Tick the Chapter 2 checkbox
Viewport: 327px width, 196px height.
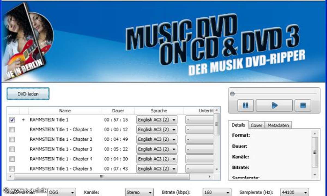coord(12,139)
